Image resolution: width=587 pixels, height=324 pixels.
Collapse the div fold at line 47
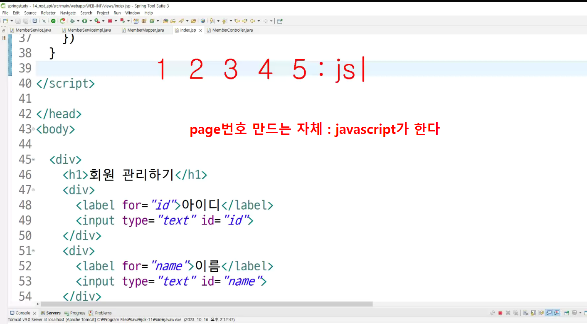33,190
